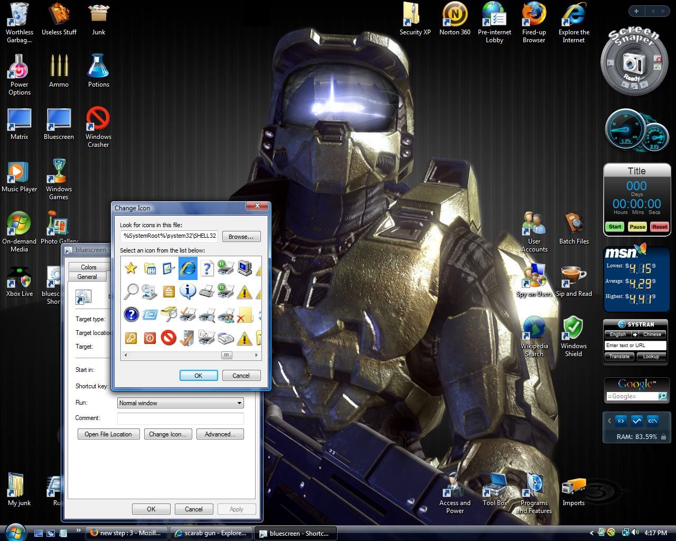The image size is (676, 541).
Task: Open the Windows Start orb
Action: pos(15,531)
